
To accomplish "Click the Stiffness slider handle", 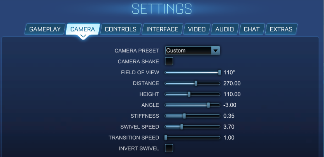I will point(184,116).
